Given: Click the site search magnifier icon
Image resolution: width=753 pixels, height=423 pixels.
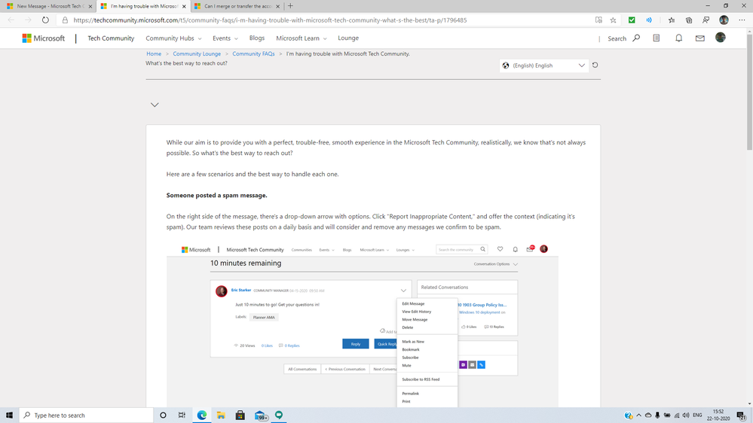Looking at the screenshot, I should tap(636, 38).
